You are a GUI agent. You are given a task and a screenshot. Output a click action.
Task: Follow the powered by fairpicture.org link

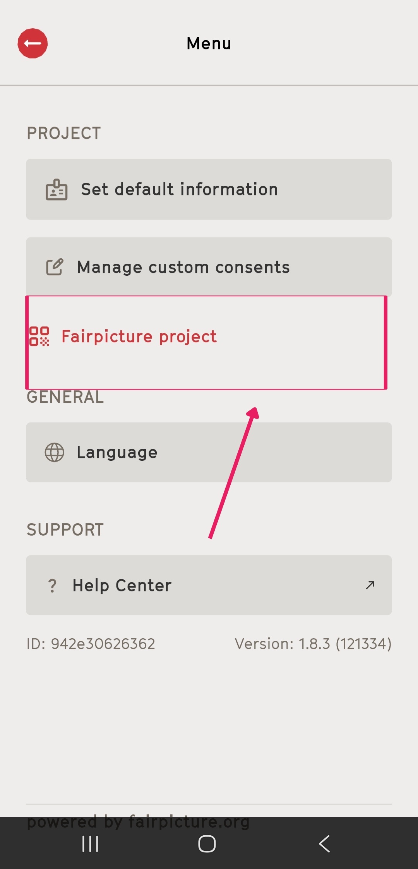pos(138,821)
